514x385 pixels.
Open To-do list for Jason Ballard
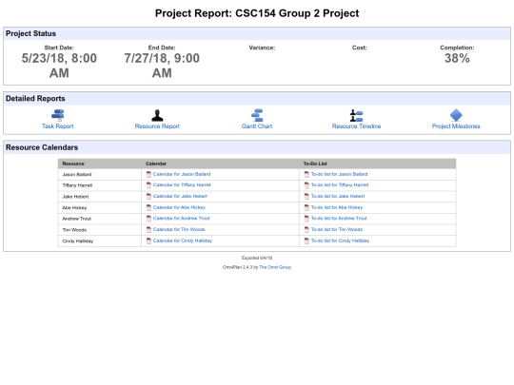(x=339, y=174)
